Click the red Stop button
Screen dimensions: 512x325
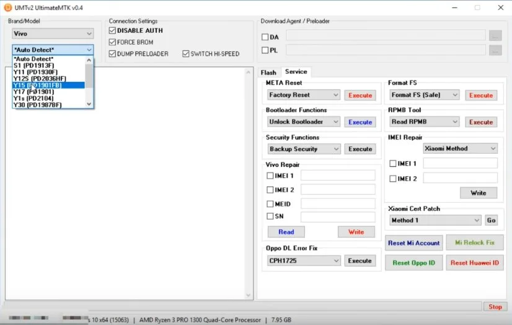(x=495, y=307)
